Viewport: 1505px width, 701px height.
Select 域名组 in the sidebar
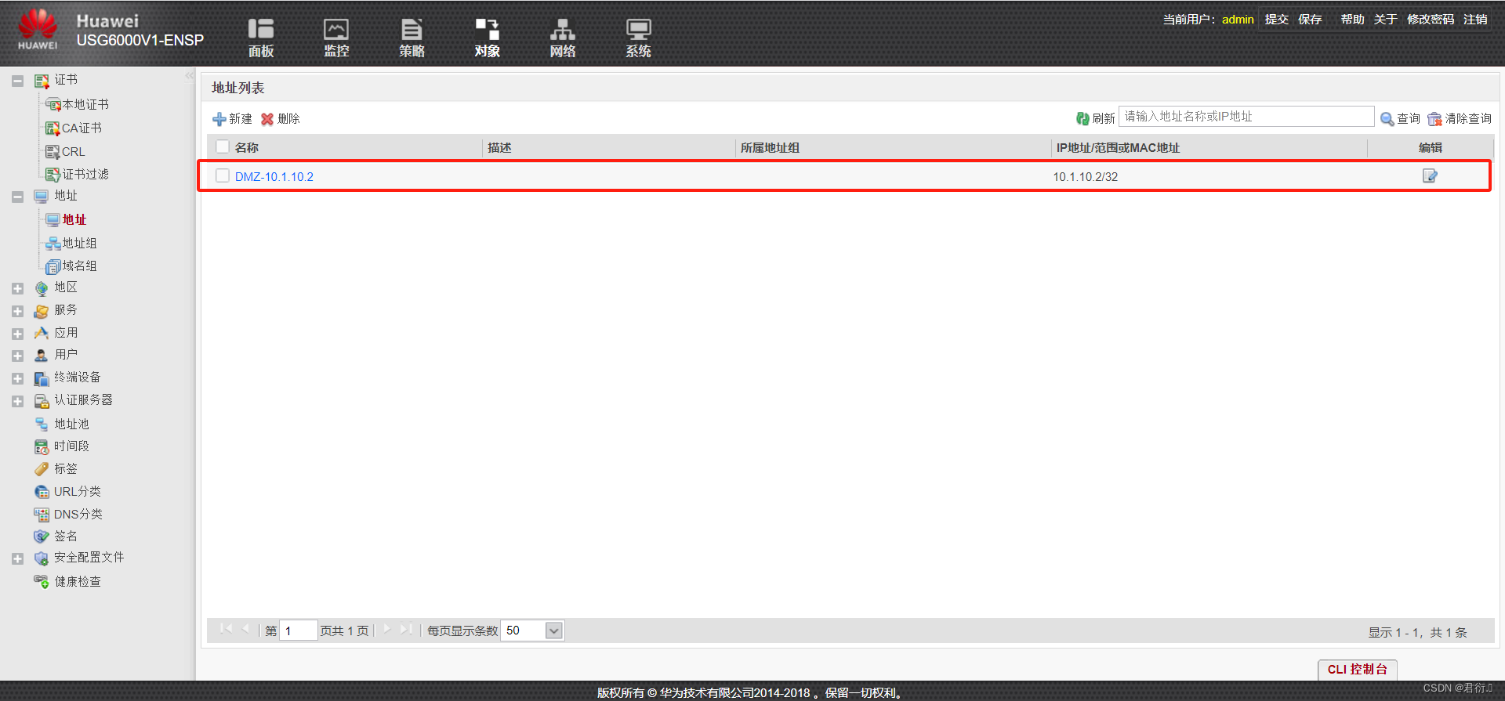point(79,266)
